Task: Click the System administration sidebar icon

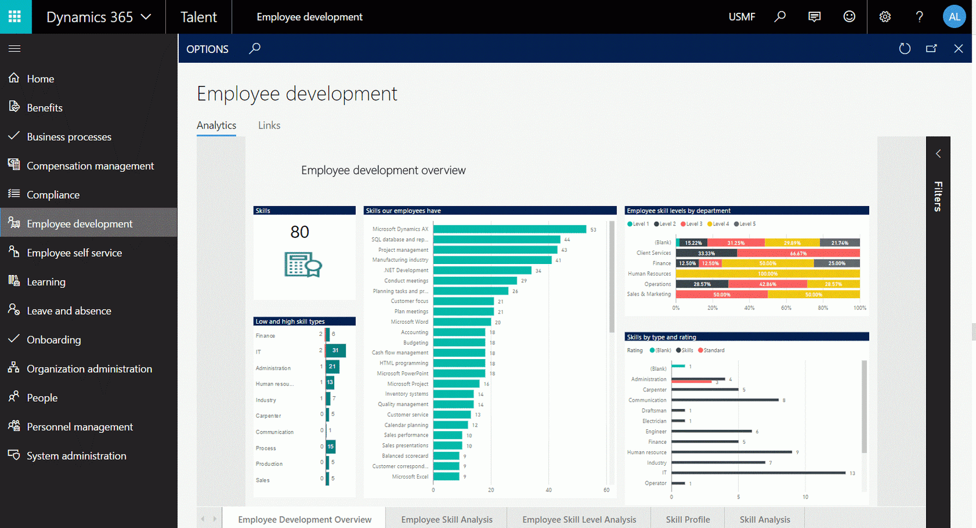Action: pyautogui.click(x=14, y=455)
